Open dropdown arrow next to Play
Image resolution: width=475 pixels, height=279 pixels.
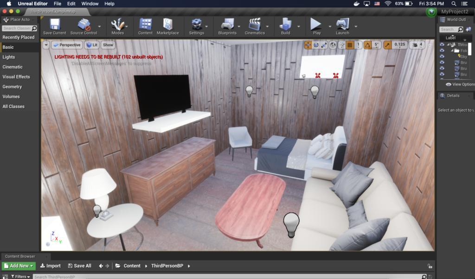330,26
